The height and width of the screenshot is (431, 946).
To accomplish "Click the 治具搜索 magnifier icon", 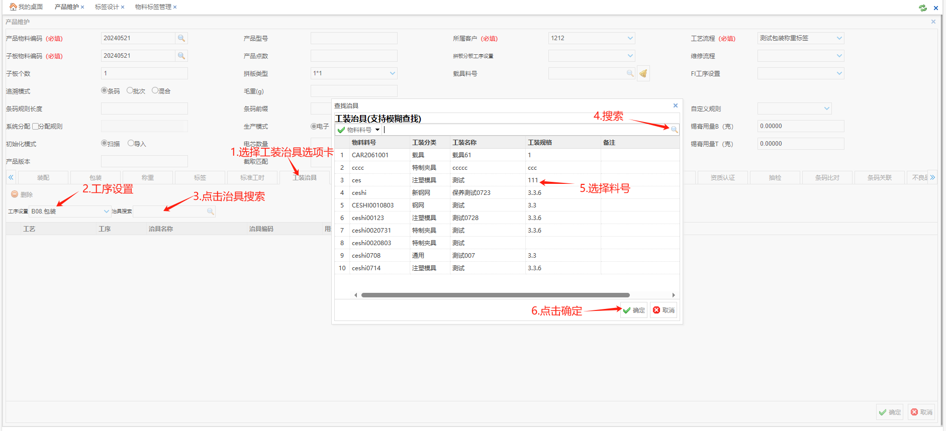I will click(x=211, y=211).
